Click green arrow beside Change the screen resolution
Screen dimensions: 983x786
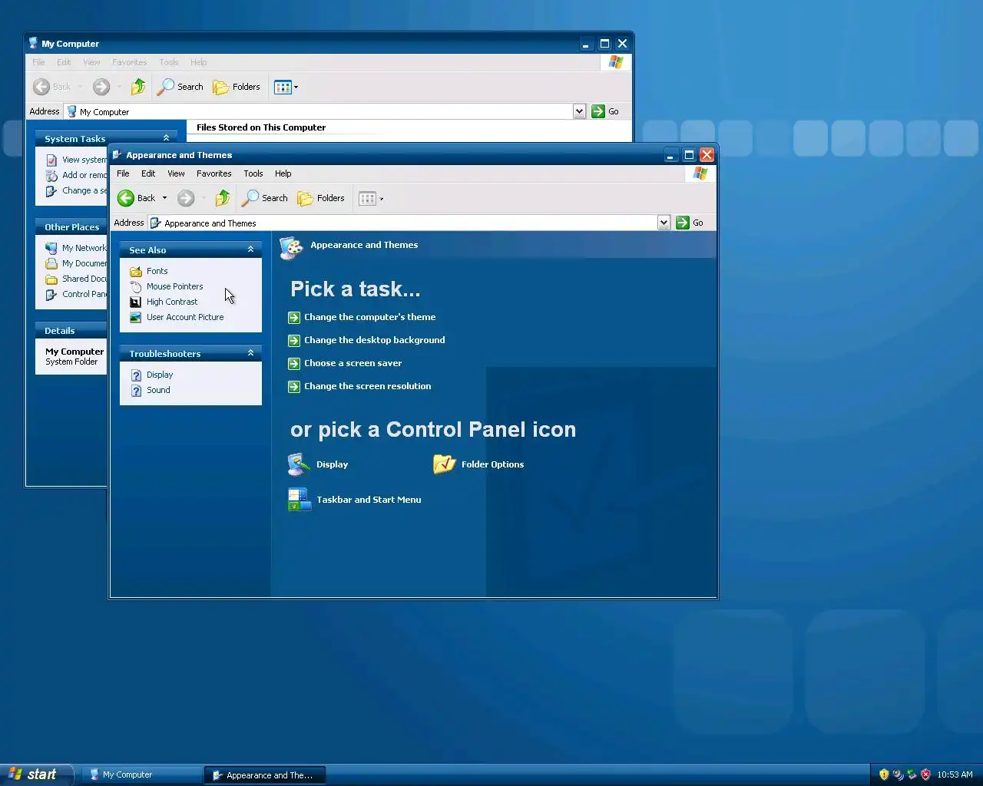[294, 386]
